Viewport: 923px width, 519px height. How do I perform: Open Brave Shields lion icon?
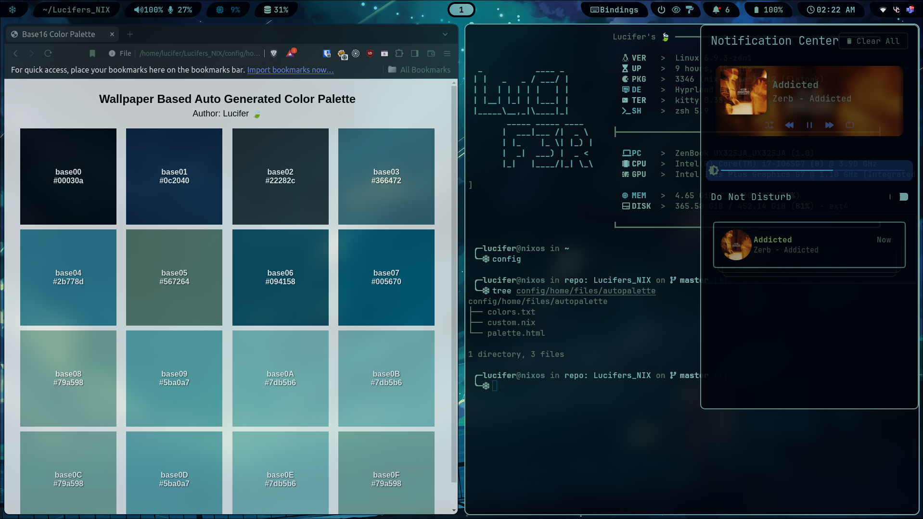(x=274, y=53)
